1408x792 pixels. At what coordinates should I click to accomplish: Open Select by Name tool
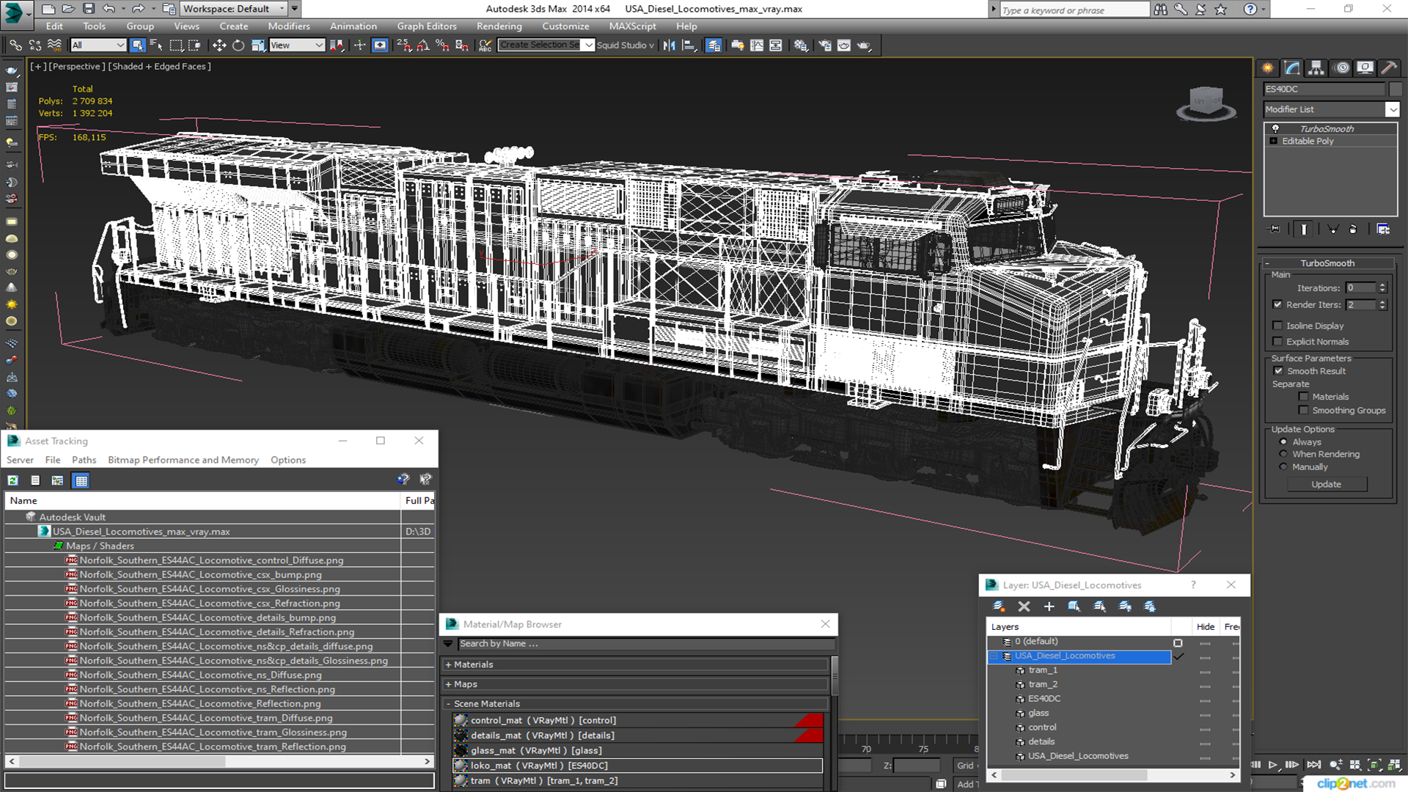156,45
